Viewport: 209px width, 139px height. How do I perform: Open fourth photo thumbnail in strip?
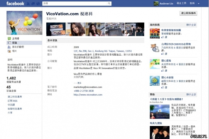[x=115, y=29]
